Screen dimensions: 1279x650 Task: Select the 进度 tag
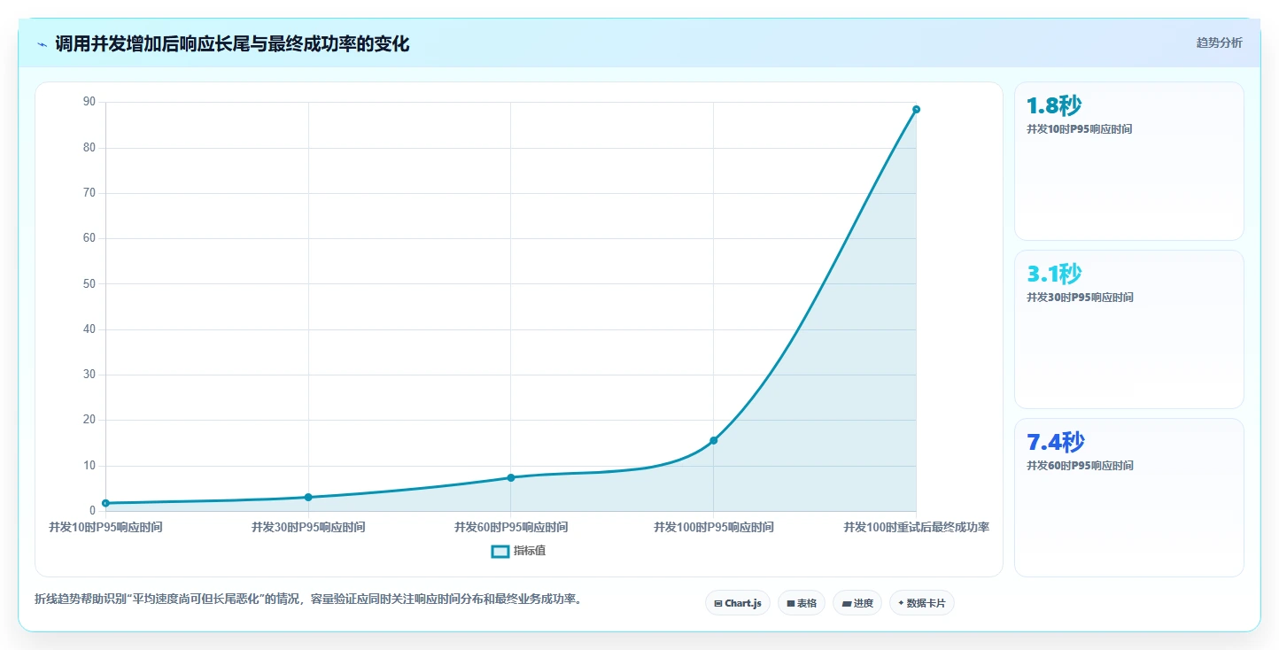pyautogui.click(x=857, y=603)
